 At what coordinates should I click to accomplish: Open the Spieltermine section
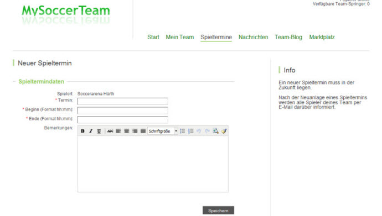(216, 37)
